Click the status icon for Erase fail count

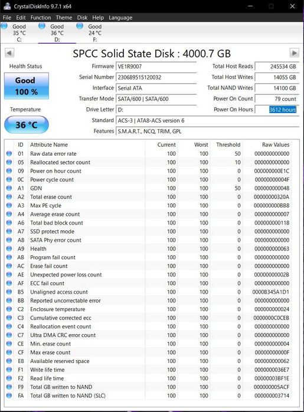(9, 266)
